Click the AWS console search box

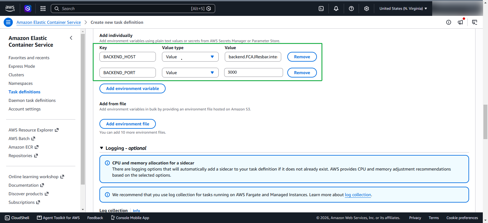click(133, 9)
